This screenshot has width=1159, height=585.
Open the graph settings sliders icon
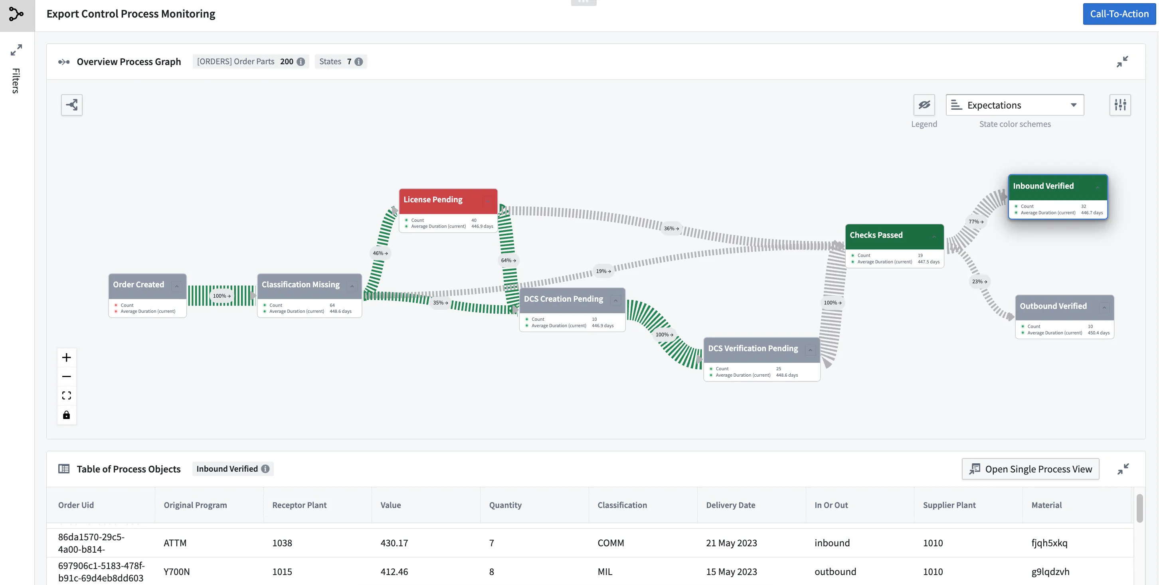coord(1120,105)
